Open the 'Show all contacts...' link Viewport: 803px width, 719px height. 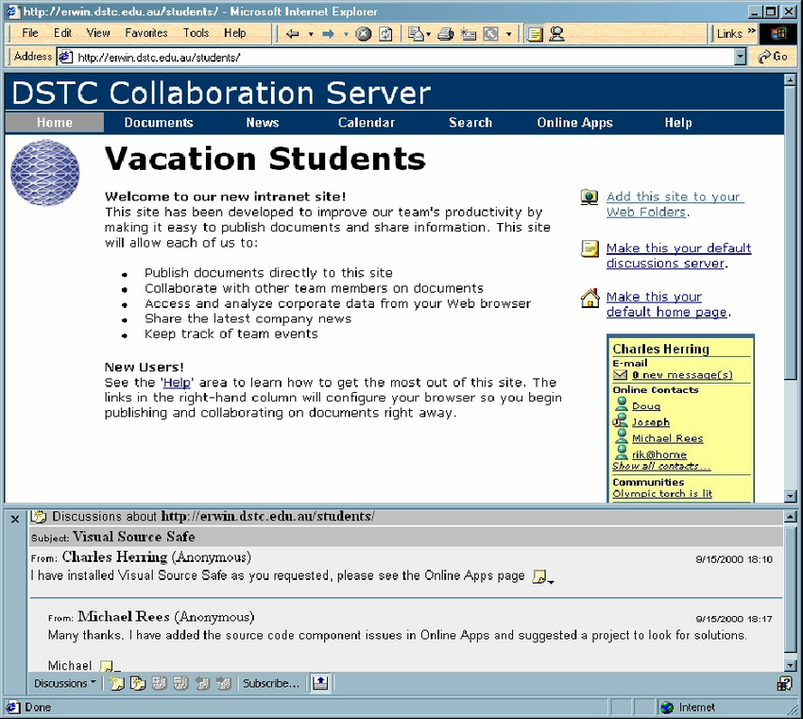(660, 467)
